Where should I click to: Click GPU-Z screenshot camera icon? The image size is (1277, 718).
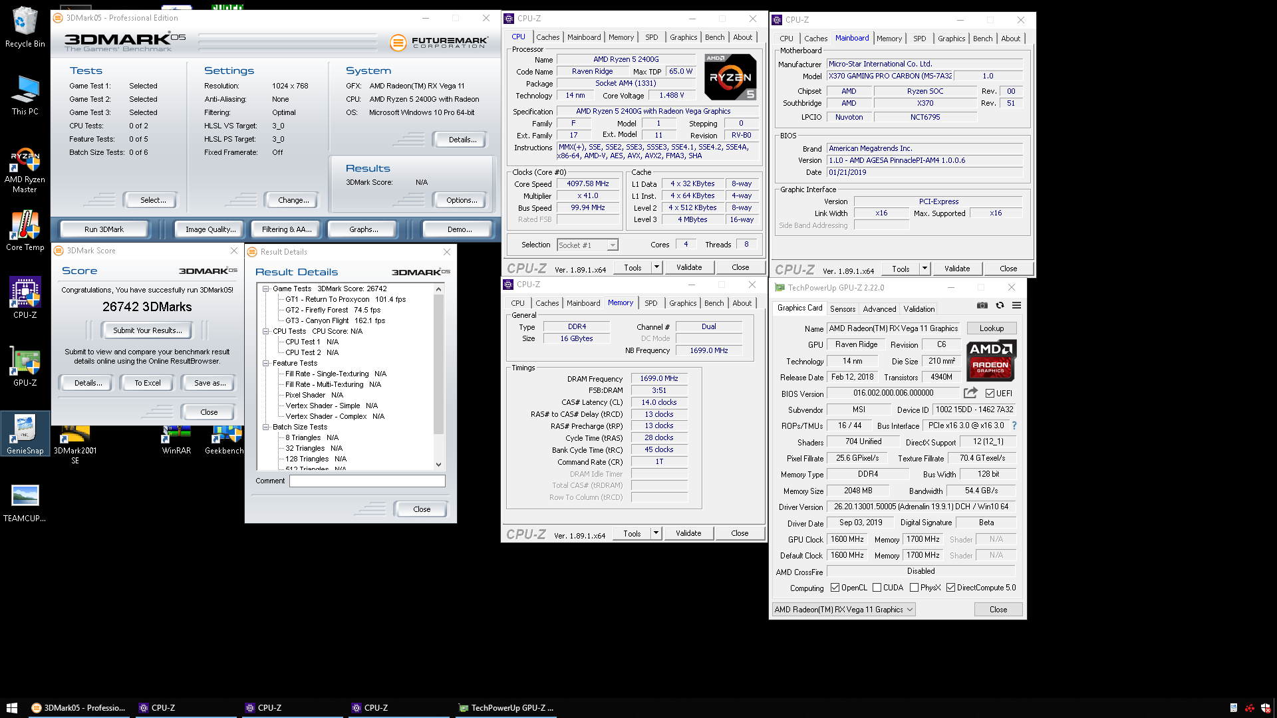pyautogui.click(x=982, y=306)
